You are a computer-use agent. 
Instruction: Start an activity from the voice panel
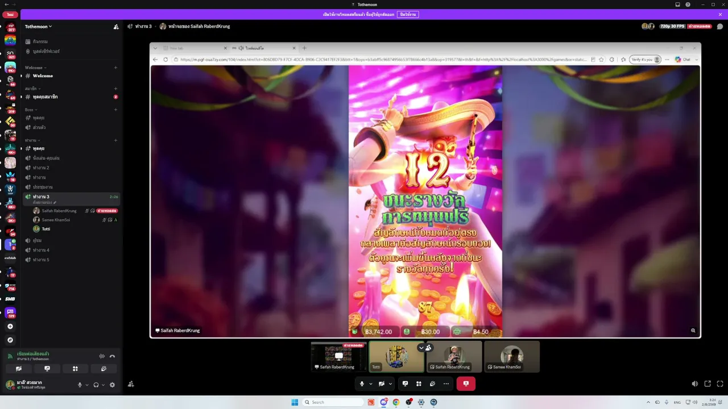coord(75,369)
